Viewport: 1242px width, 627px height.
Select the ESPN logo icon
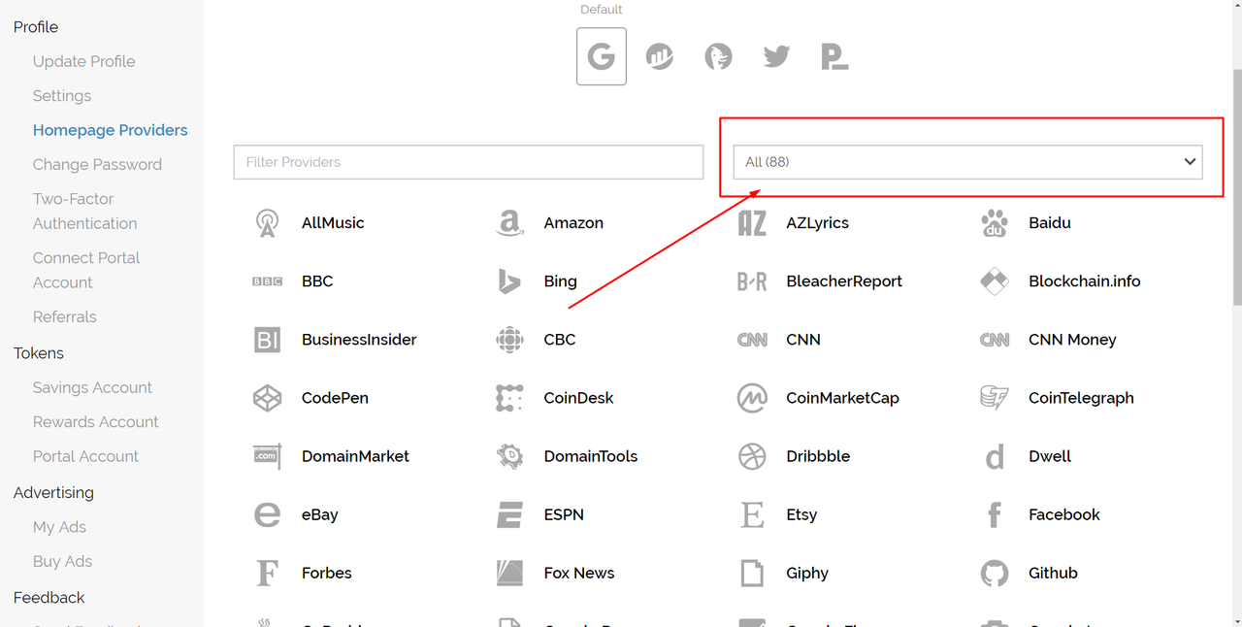pos(509,514)
